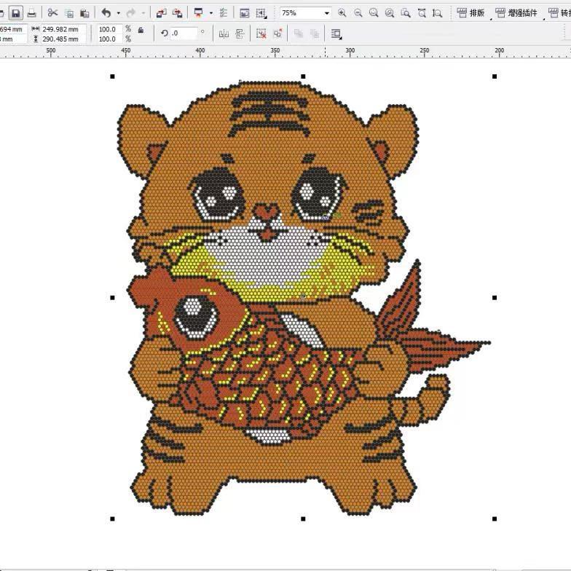This screenshot has width=571, height=571.
Task: Open the 75% zoom level dropdown
Action: pyautogui.click(x=326, y=13)
